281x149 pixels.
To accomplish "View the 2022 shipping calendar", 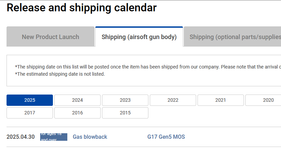I will [x=173, y=100].
